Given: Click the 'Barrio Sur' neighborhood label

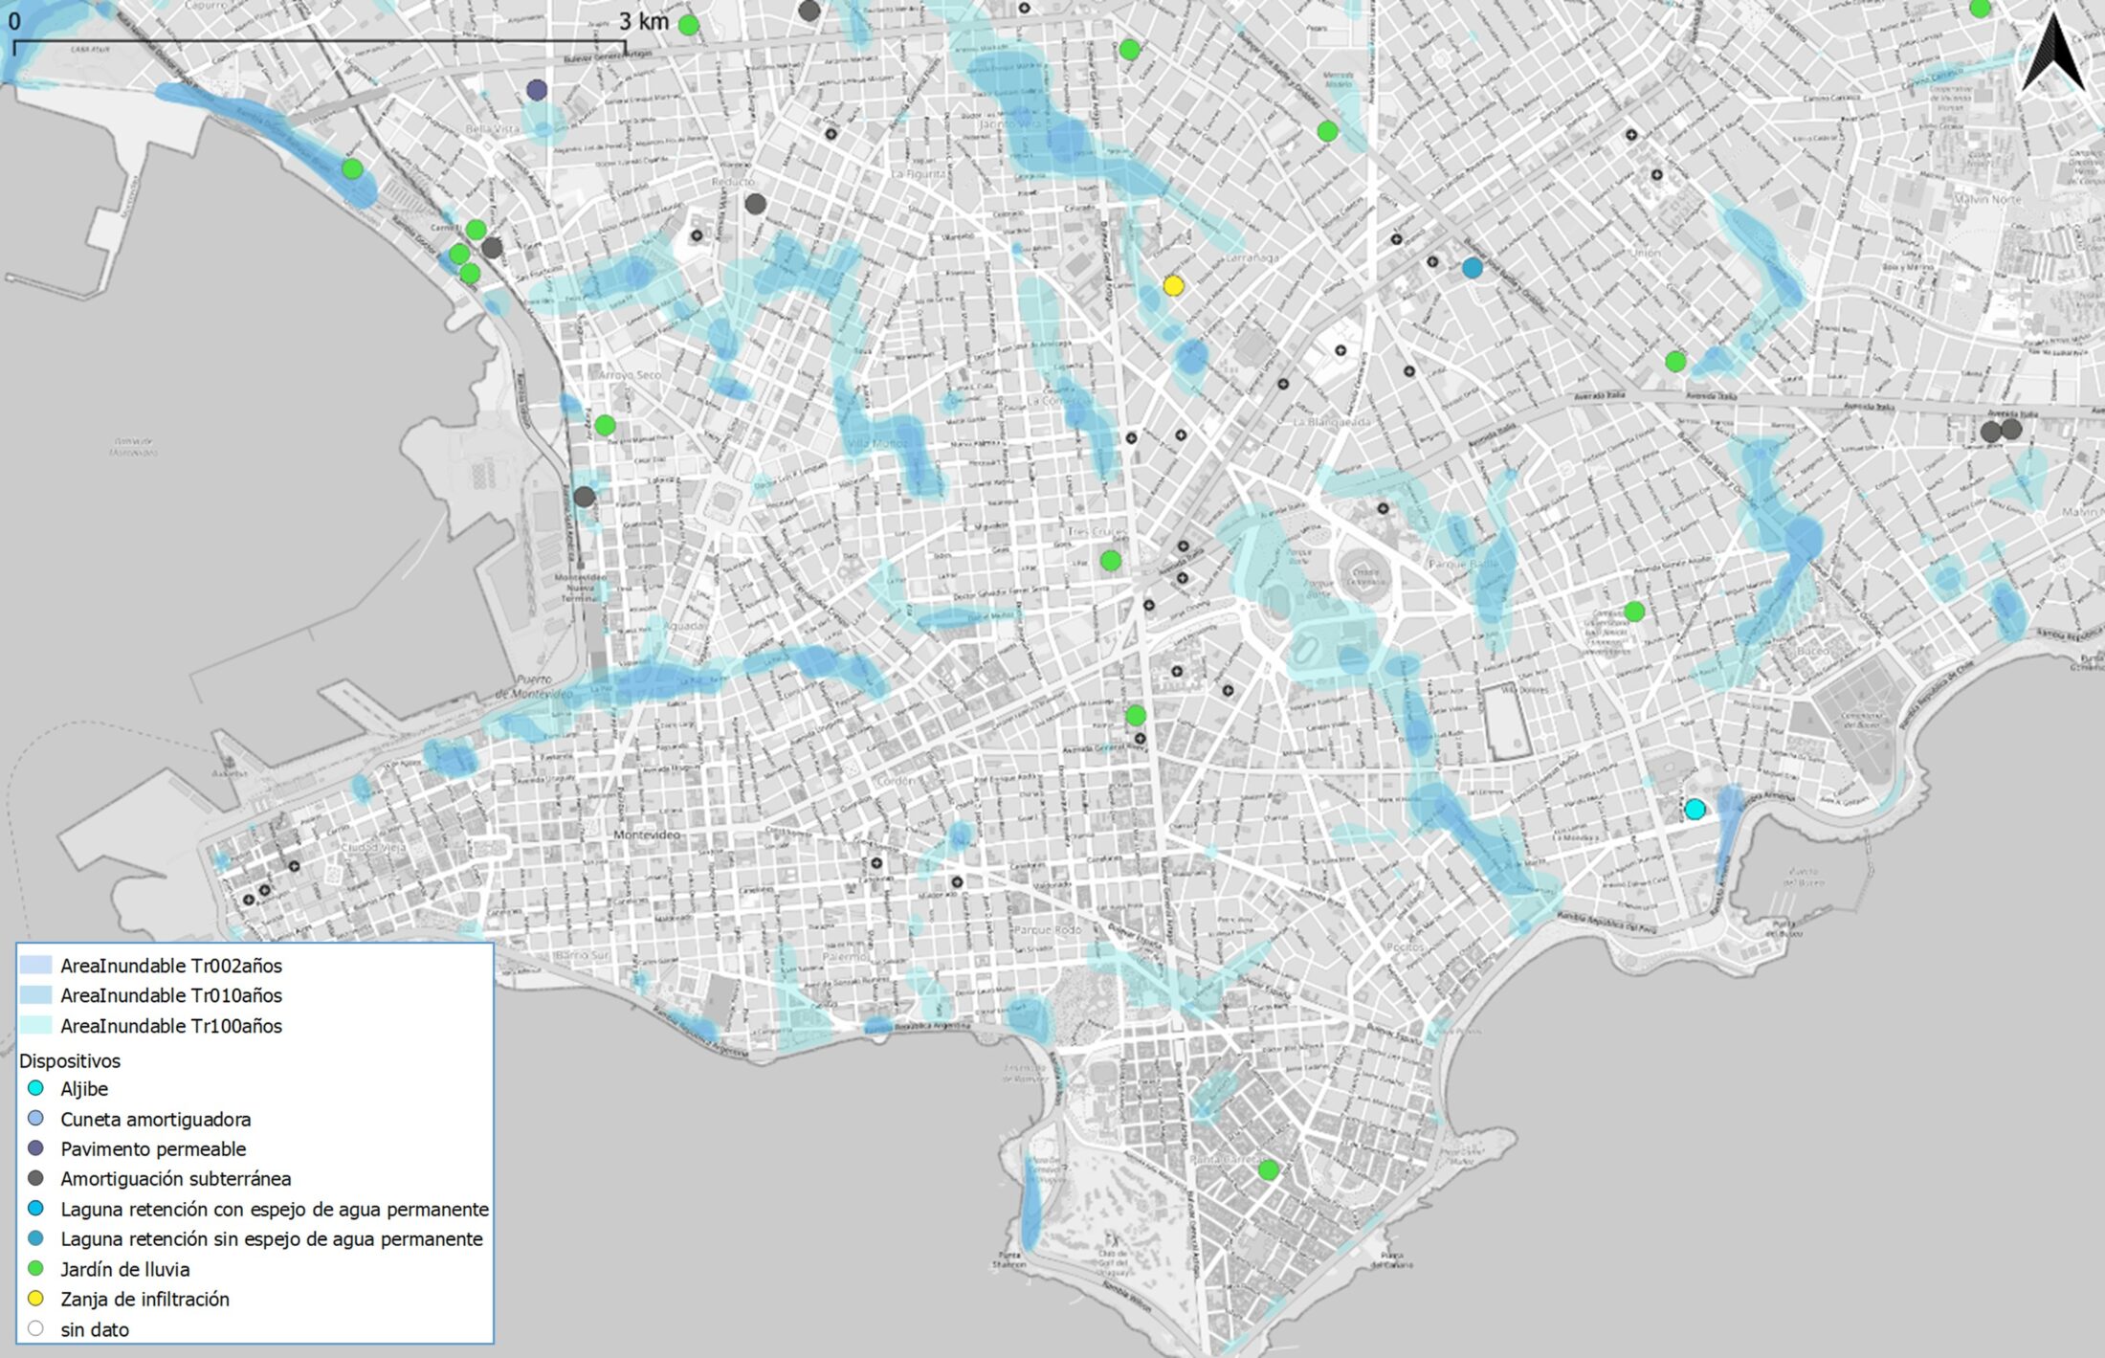Looking at the screenshot, I should coord(582,955).
